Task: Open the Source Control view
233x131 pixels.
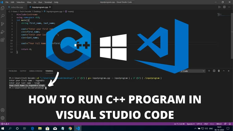Action: pyautogui.click(x=3, y=24)
